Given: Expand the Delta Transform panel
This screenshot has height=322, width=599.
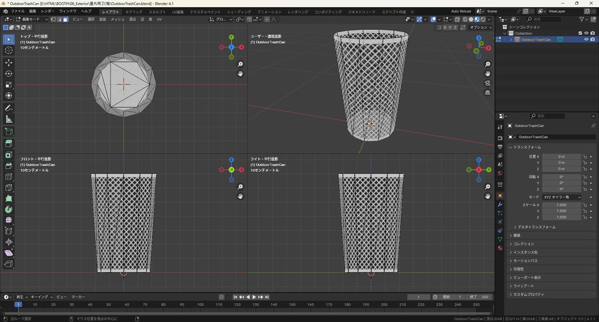Looking at the screenshot, I should 536,227.
